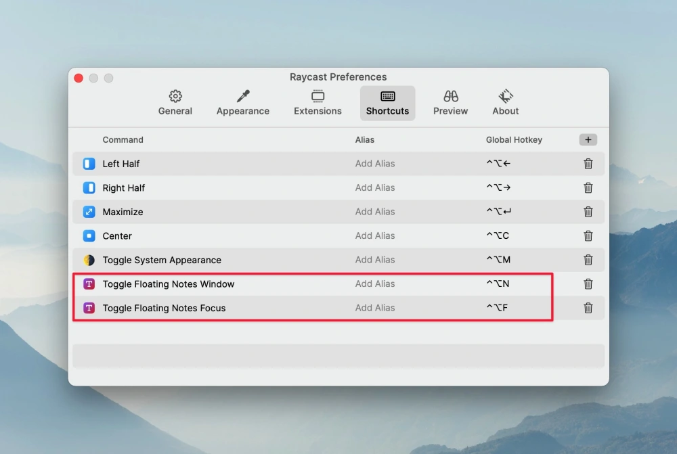The height and width of the screenshot is (454, 677).
Task: Delete the Right Half shortcut
Action: pos(588,187)
